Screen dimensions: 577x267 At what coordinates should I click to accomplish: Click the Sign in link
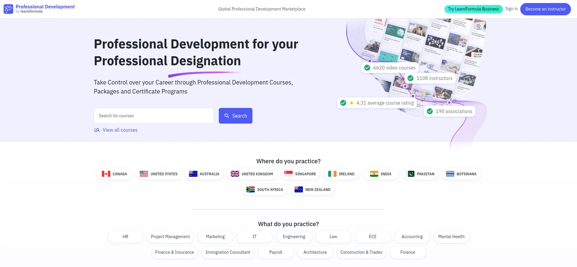511,9
